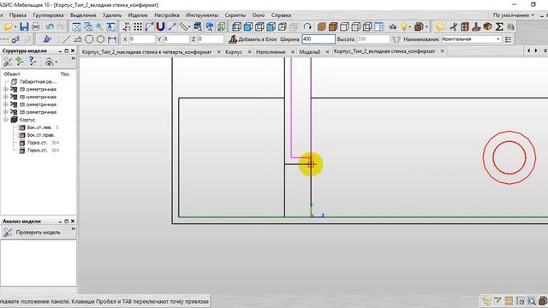Click the first wireframe cube view icon
This screenshot has width=548, height=308.
tap(236, 27)
